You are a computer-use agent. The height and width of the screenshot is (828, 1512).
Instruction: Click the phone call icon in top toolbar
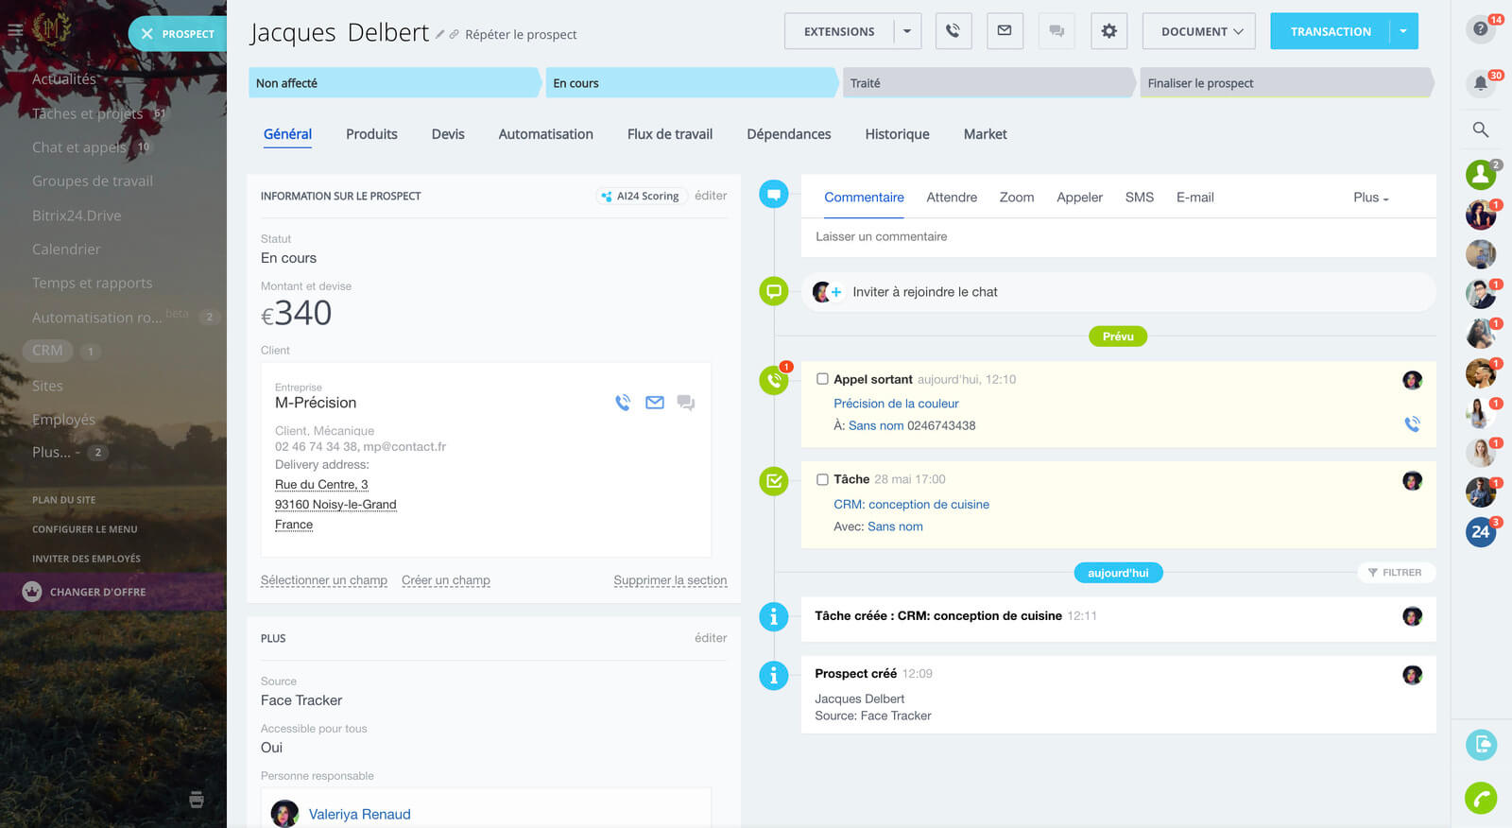point(953,31)
